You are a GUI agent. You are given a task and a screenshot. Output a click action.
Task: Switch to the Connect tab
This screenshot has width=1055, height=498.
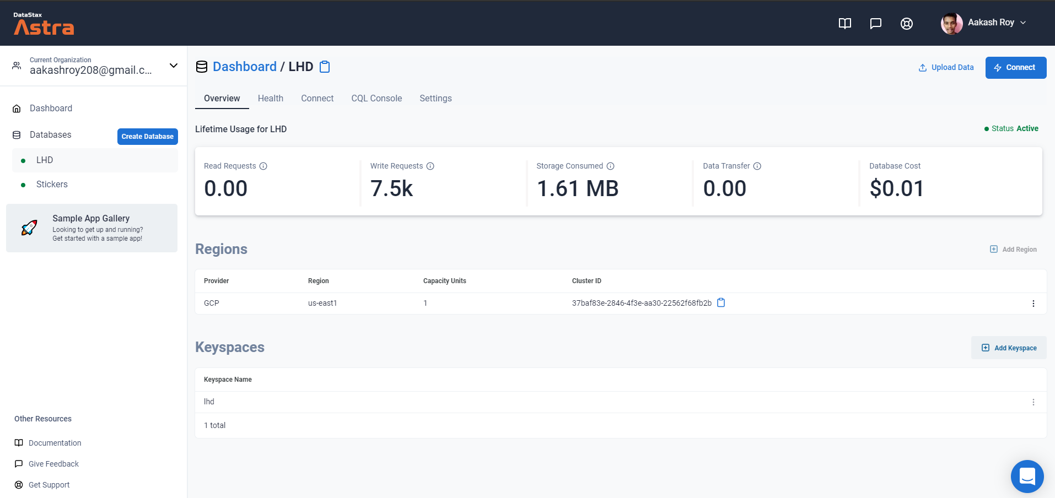[317, 99]
